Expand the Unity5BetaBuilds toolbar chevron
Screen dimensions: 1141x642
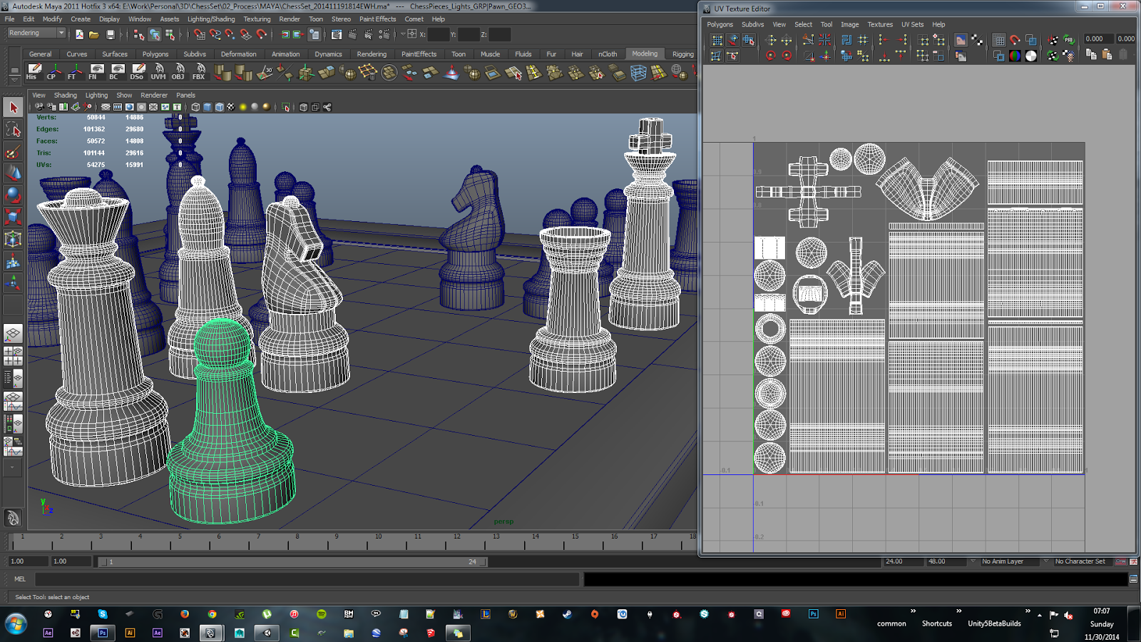pos(1028,611)
